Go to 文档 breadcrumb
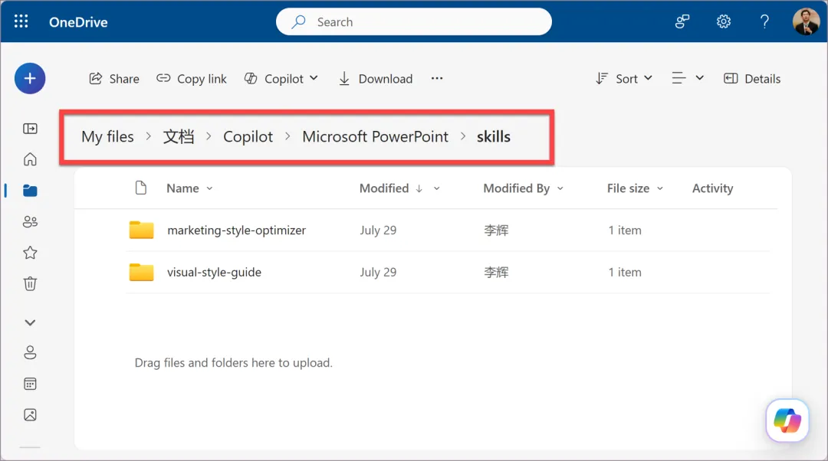Screen dimensions: 828x461 click(x=179, y=136)
